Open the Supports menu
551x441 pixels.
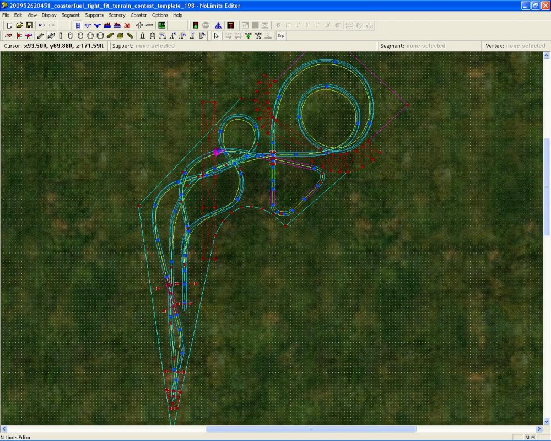[94, 15]
